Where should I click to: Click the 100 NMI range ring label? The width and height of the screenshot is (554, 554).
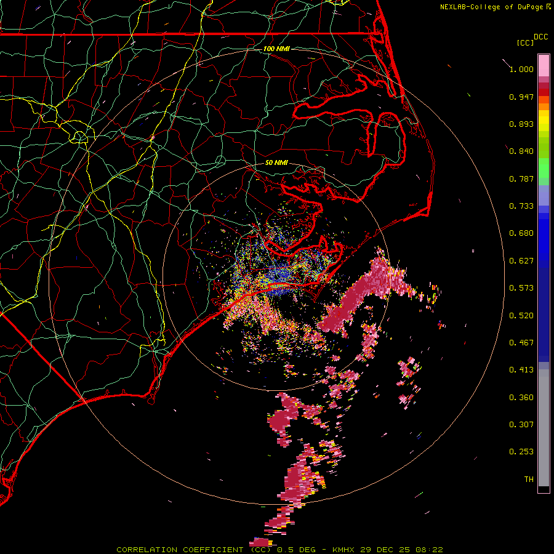276,49
